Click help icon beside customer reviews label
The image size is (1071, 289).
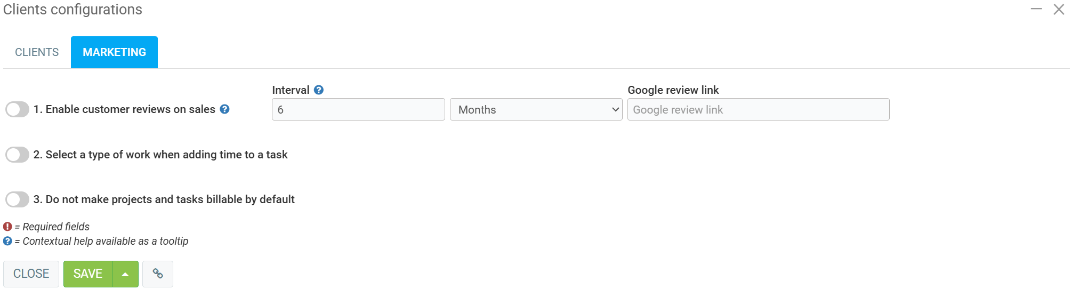[x=225, y=109]
